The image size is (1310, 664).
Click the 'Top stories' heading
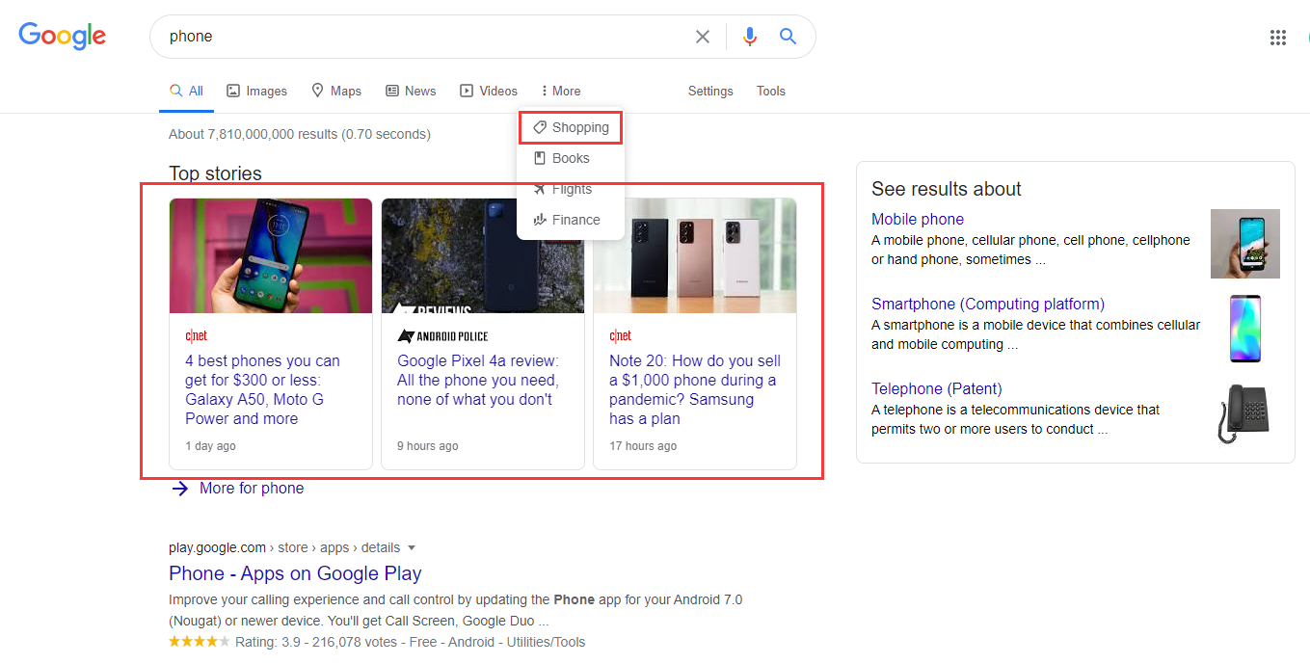click(215, 173)
